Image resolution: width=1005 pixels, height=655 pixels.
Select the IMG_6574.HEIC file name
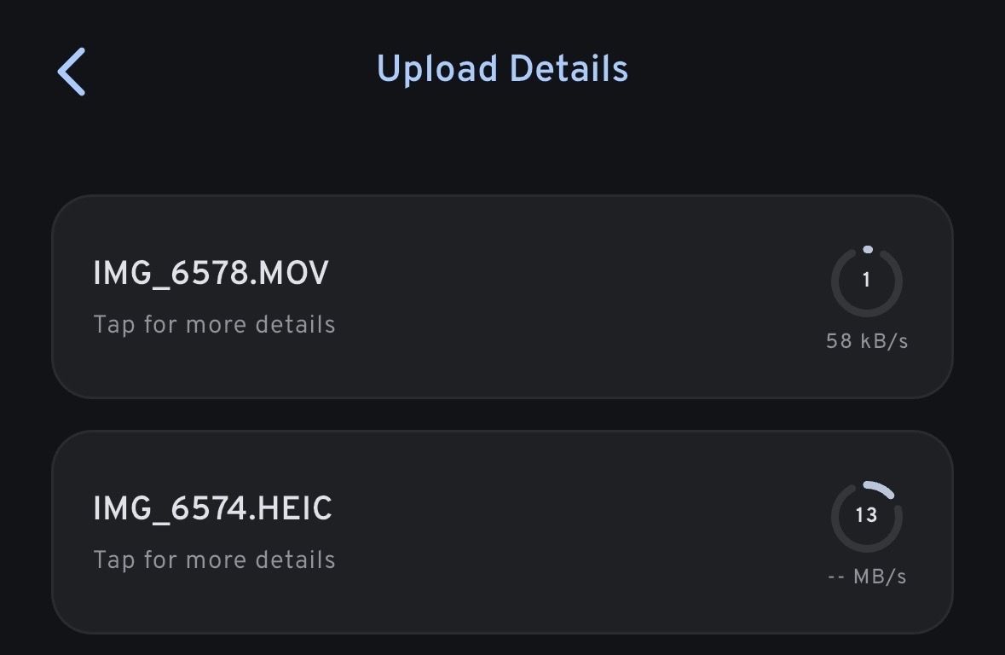coord(212,509)
